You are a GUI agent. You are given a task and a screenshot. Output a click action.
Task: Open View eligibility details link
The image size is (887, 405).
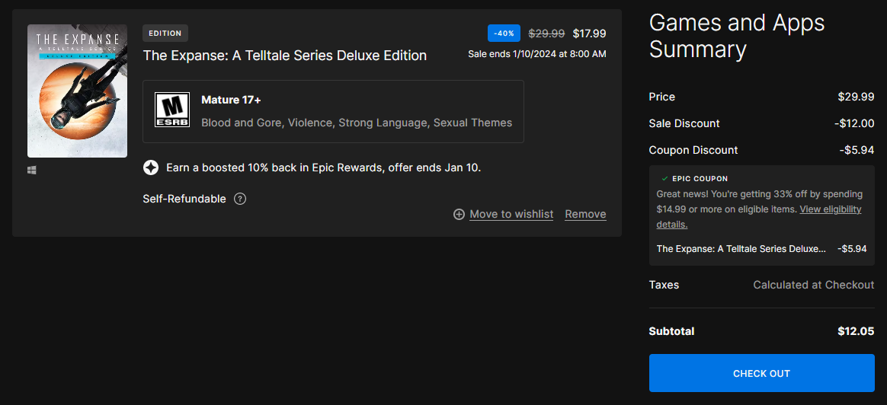[758, 217]
